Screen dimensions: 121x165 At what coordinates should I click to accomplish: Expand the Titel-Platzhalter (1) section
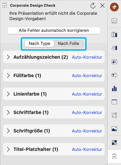point(8,149)
